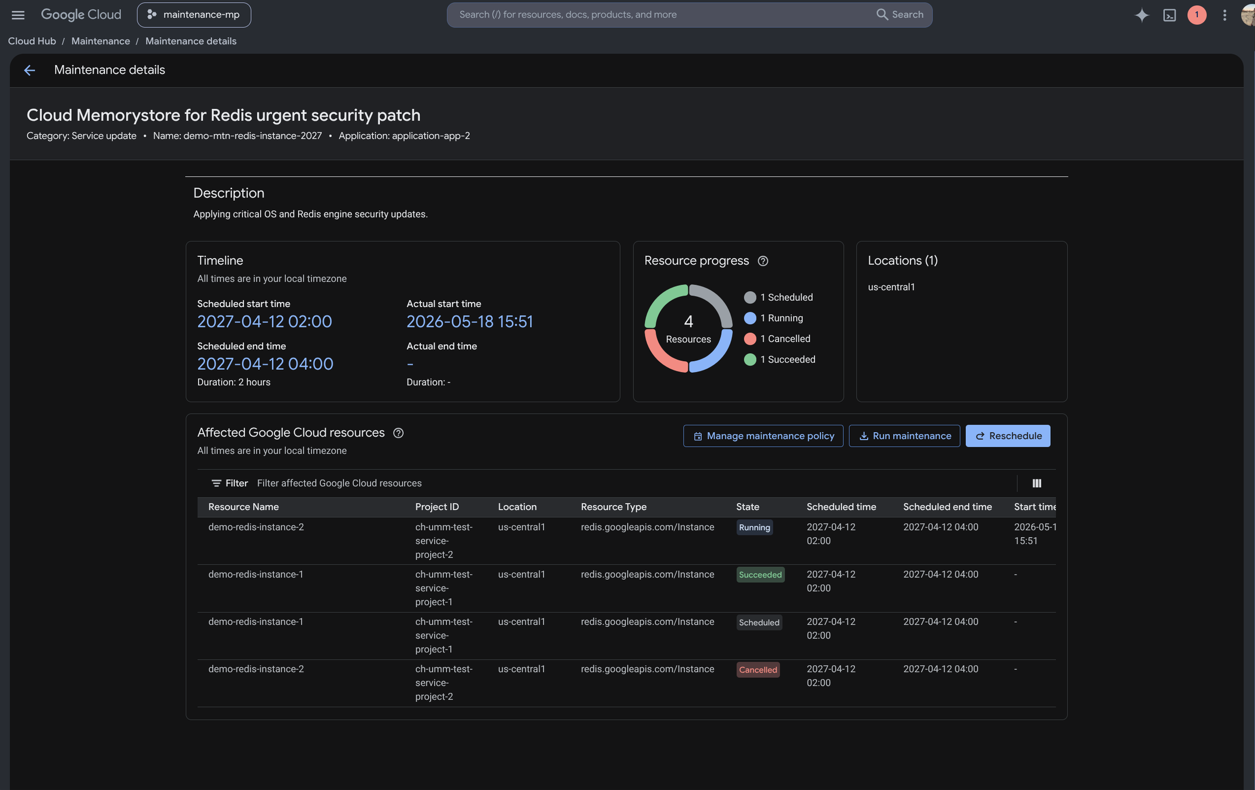Click the Succeeded state badge
The image size is (1255, 790).
pos(760,575)
